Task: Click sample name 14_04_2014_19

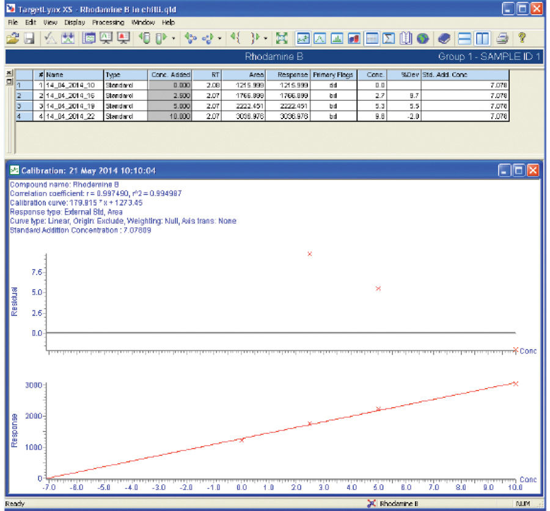Action: (x=70, y=106)
